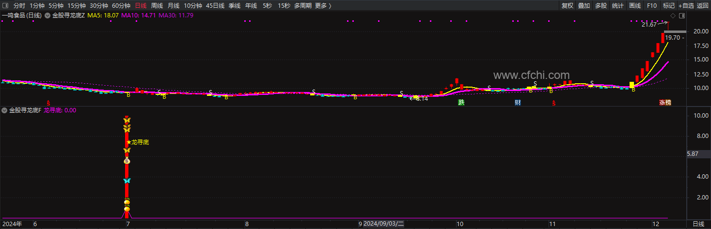Viewport: 711px width, 229px height.
Task: Click 叠加 overlay button
Action: pyautogui.click(x=584, y=6)
